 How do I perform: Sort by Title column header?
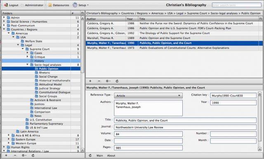pos(198,19)
